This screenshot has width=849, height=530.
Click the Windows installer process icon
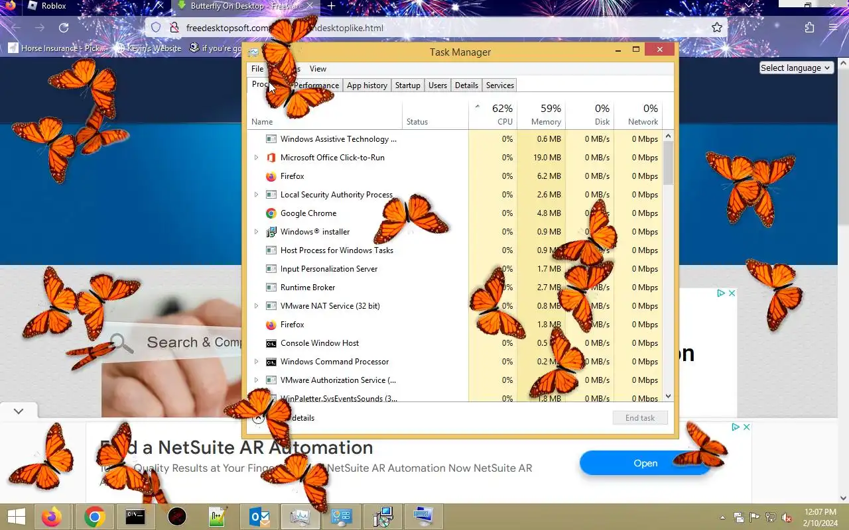pos(271,232)
